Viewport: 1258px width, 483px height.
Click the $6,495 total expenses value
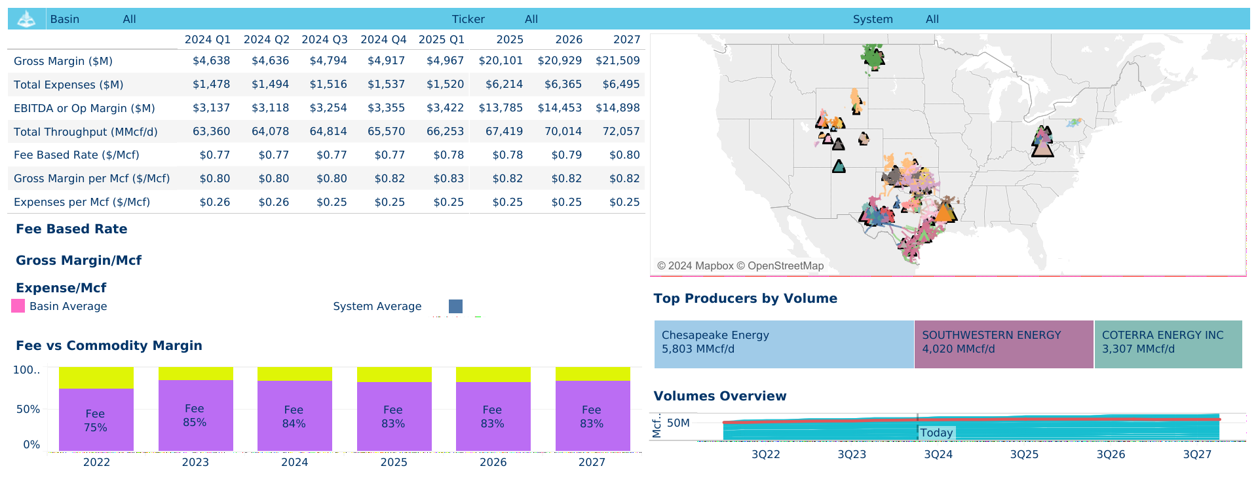click(621, 84)
